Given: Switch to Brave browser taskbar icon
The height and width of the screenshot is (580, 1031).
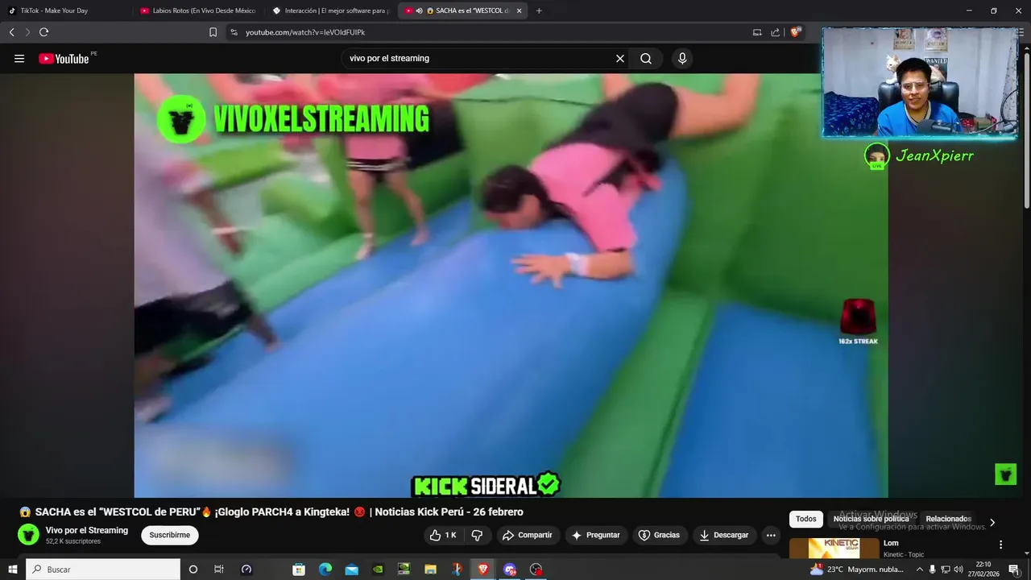Looking at the screenshot, I should point(483,570).
